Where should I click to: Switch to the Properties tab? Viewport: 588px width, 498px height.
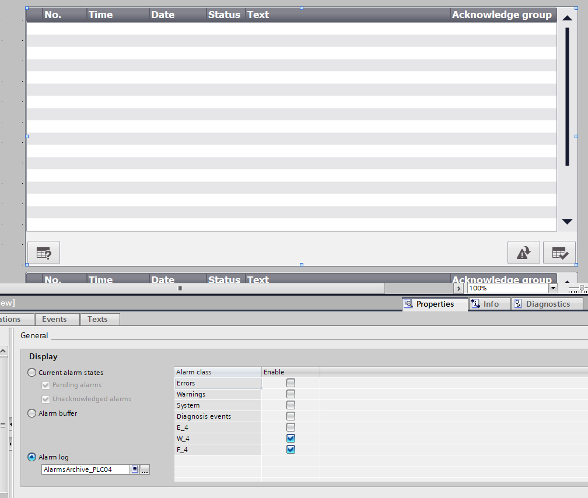(x=435, y=304)
